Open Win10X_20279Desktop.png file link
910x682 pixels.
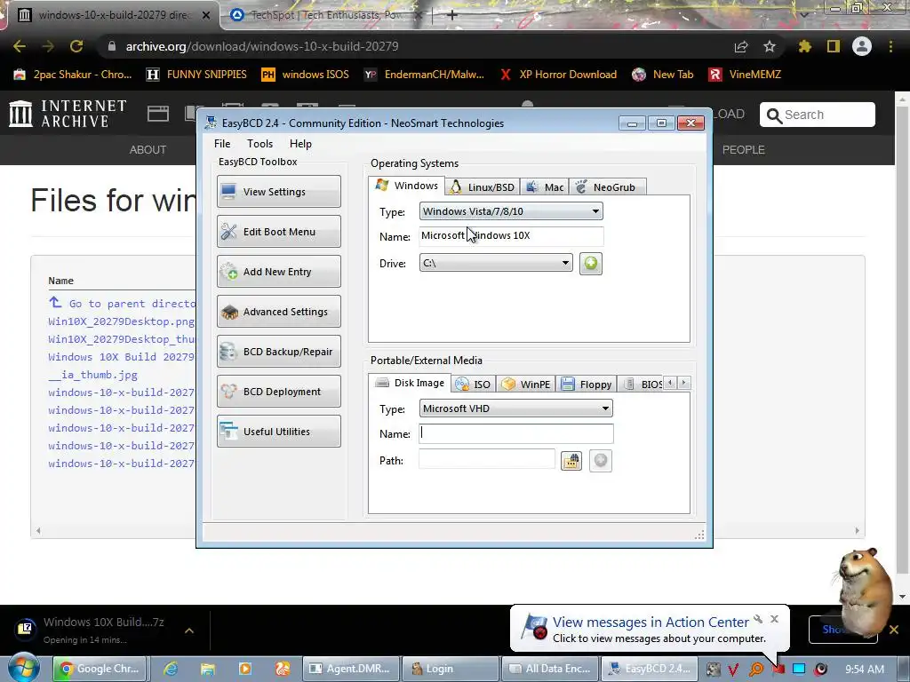pos(121,321)
